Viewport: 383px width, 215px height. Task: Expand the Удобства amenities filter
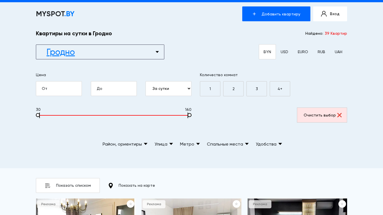pyautogui.click(x=269, y=144)
